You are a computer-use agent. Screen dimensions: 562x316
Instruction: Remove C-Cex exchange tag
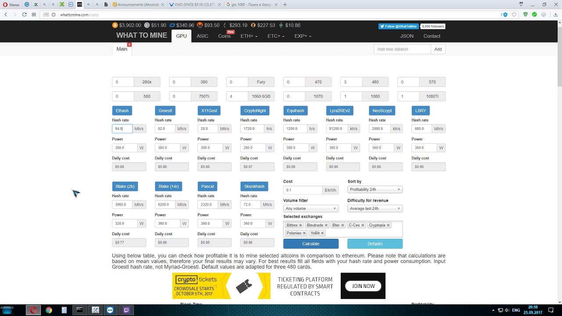click(x=363, y=225)
